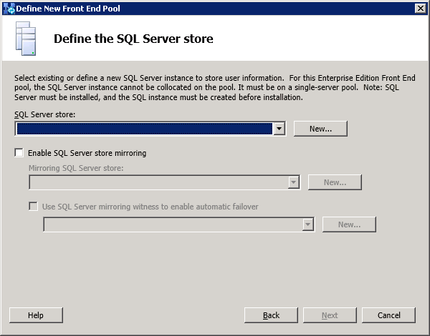Select the highlighted SQL Server store field

click(143, 129)
